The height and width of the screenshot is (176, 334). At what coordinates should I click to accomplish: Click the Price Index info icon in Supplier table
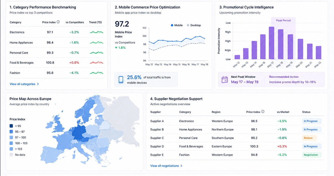[x=263, y=112]
